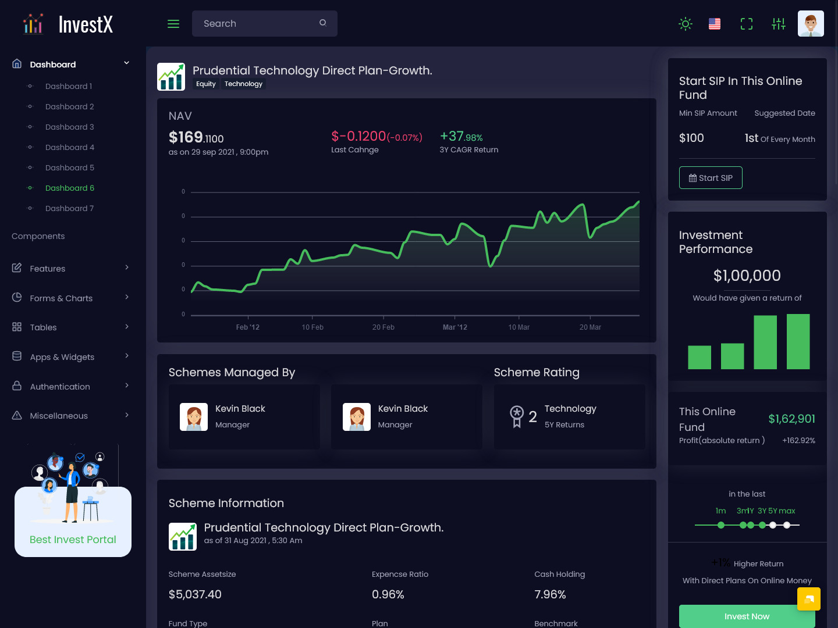Open the settings sliders icon
This screenshot has width=838, height=628.
click(779, 24)
